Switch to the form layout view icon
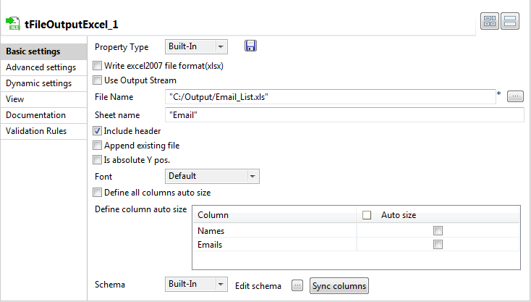Viewport: 531px width, 302px height. [510, 22]
